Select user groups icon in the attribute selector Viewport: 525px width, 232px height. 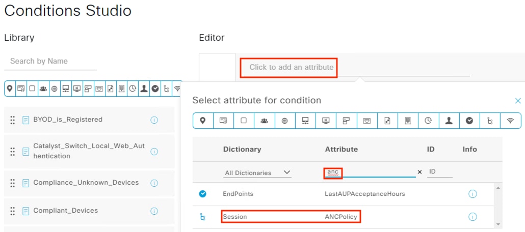(x=264, y=121)
